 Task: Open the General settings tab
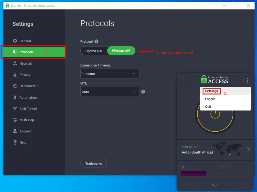point(34,41)
